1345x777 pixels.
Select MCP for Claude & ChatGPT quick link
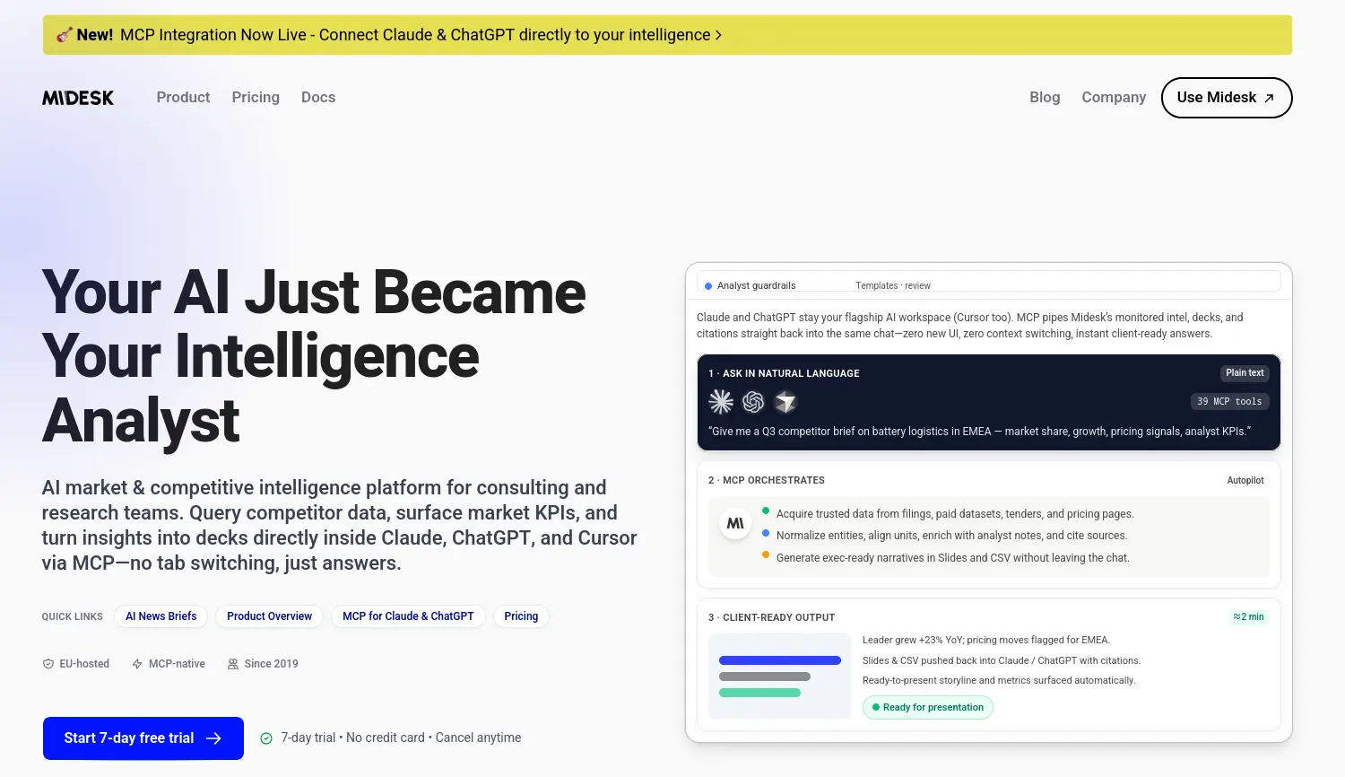408,616
